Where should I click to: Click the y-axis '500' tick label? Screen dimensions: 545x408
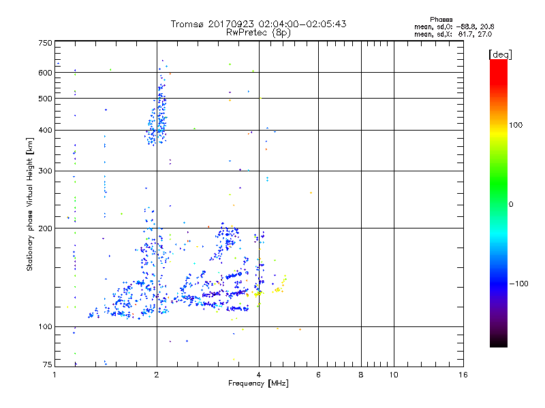45,99
